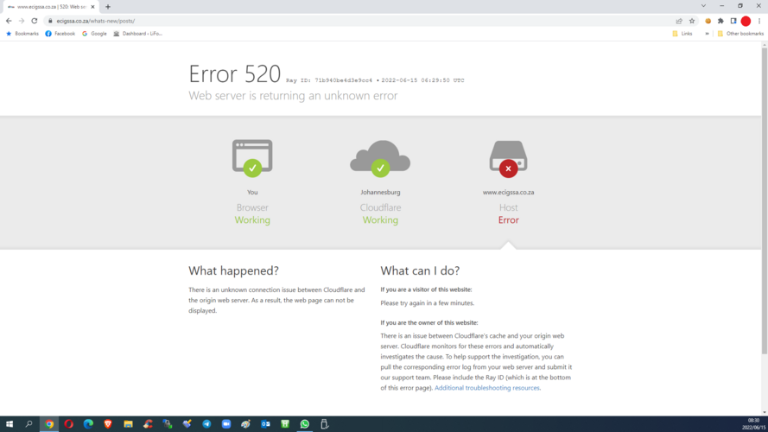Open CCleaner from the taskbar

click(x=148, y=424)
